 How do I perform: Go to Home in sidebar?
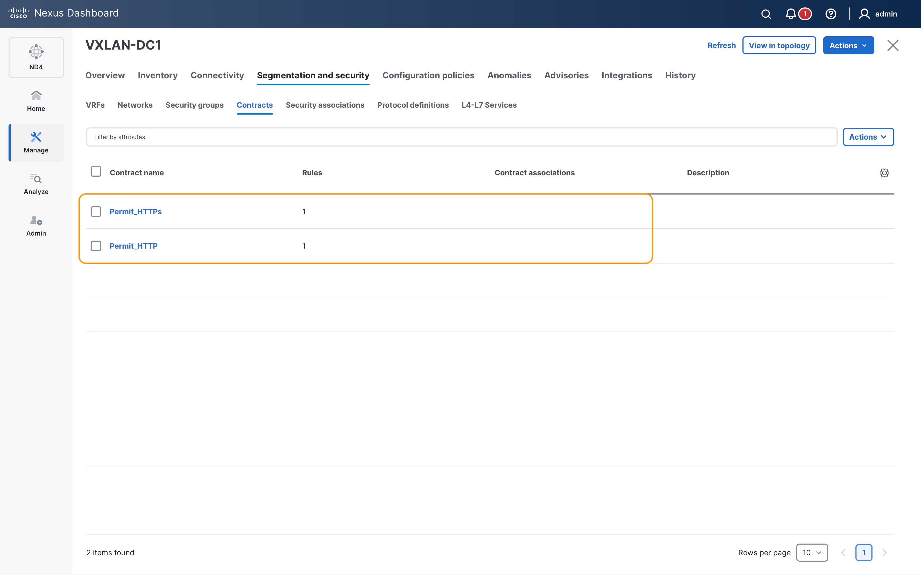(36, 101)
